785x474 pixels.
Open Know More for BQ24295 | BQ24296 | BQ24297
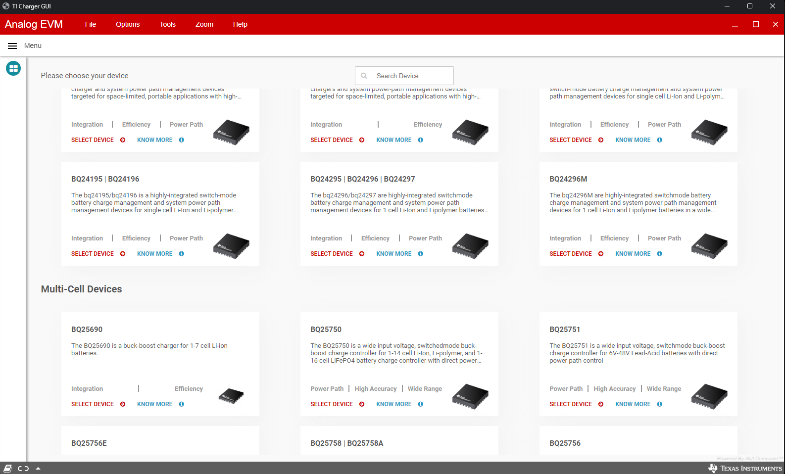[x=394, y=254]
